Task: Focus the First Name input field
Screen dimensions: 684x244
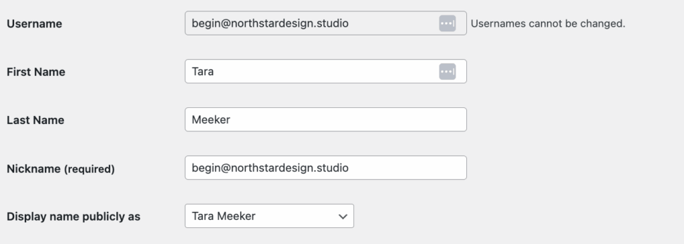Action: (x=326, y=71)
